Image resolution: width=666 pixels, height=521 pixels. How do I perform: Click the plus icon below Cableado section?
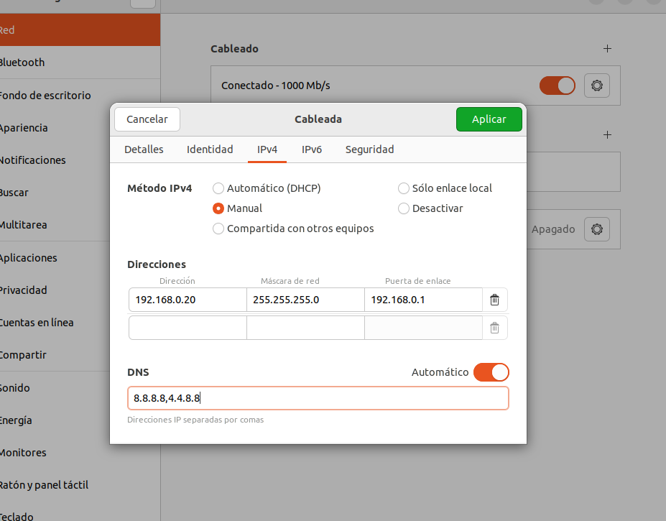coord(607,134)
